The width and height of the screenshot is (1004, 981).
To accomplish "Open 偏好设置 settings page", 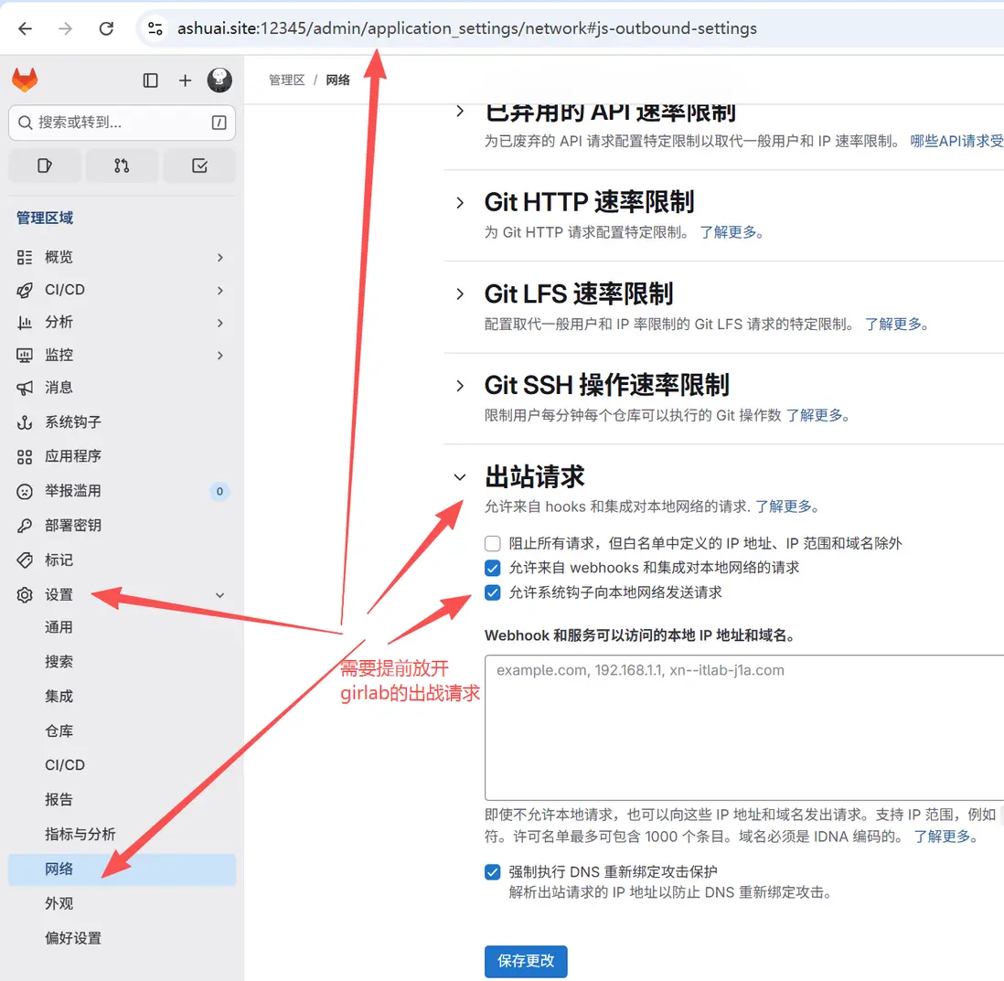I will 73,938.
